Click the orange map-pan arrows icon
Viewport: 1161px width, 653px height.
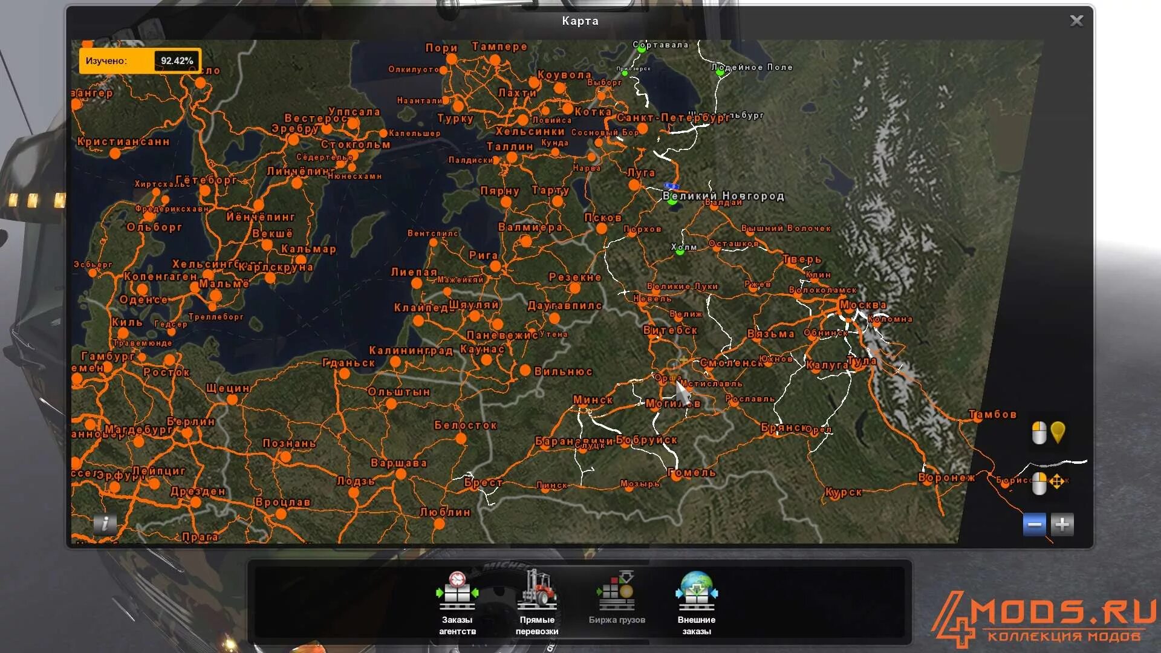coord(1057,482)
